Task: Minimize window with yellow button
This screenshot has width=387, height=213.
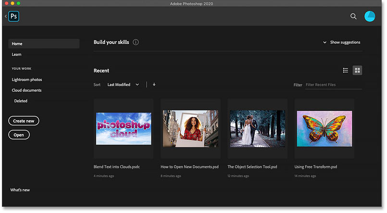Action: pos(12,3)
